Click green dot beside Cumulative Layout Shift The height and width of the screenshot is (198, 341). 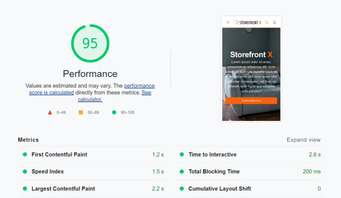(182, 189)
